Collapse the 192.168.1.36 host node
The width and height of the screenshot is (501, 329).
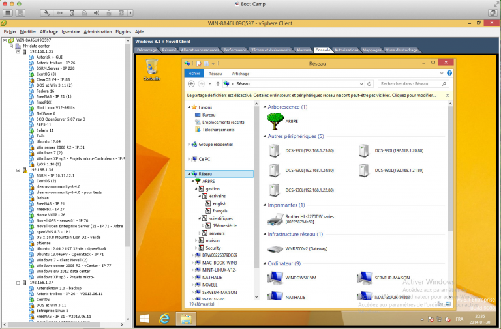[x=18, y=170]
